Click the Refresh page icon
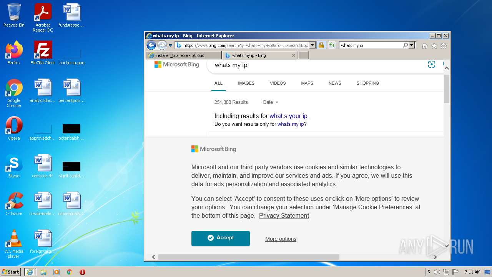Viewport: 492px width, 277px height. click(332, 45)
